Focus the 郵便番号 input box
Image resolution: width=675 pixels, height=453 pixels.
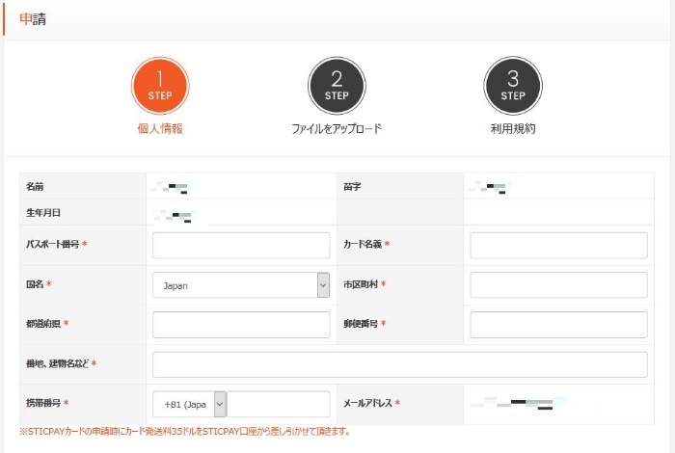coord(558,325)
